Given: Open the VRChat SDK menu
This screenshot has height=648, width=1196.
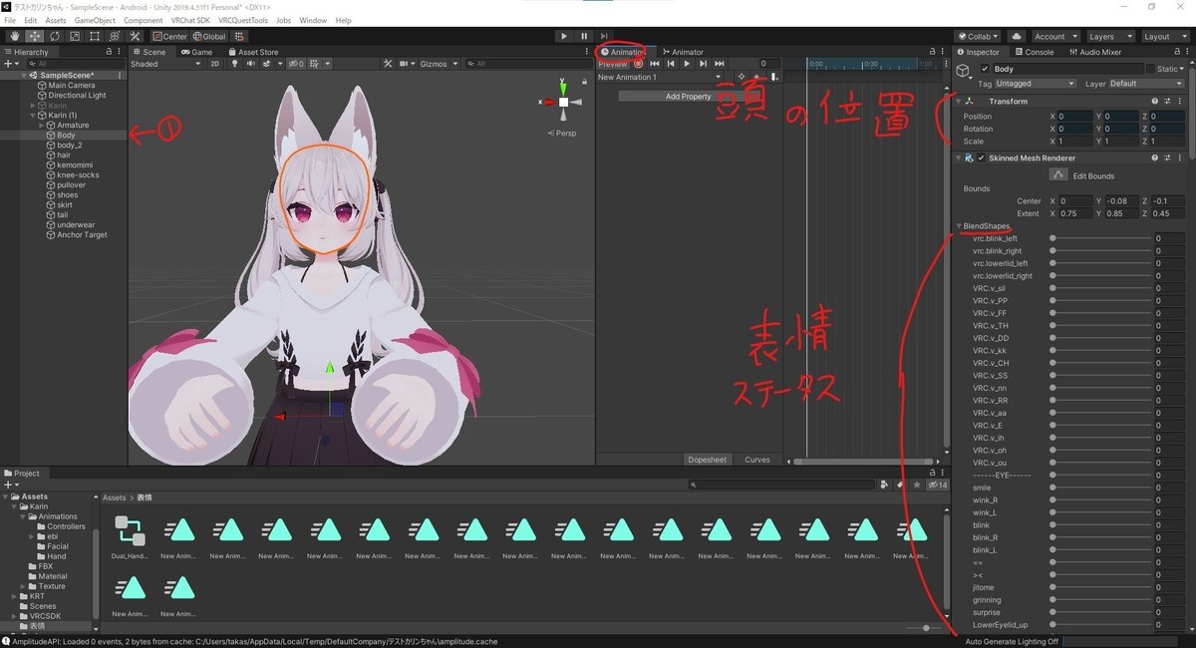Looking at the screenshot, I should (189, 20).
